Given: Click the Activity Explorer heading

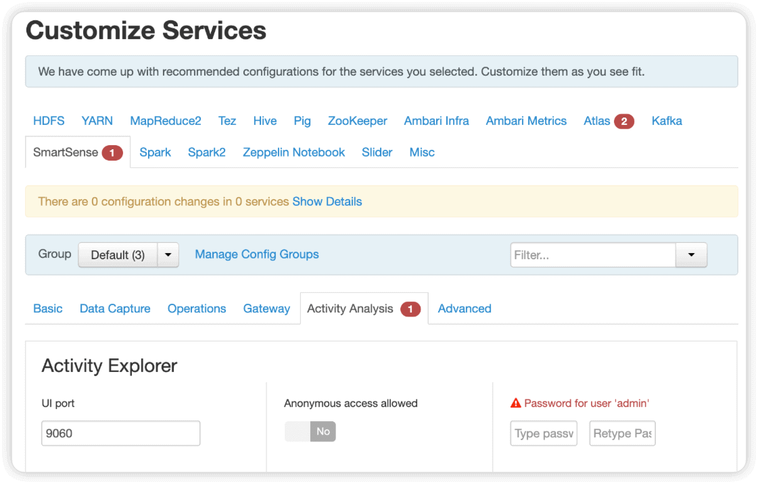Looking at the screenshot, I should [x=110, y=366].
